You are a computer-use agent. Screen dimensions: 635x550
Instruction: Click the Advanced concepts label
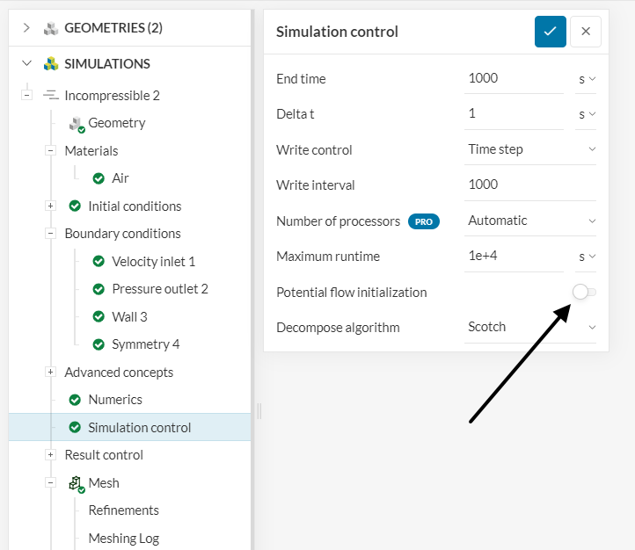[x=119, y=373]
